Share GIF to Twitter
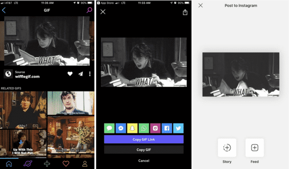The height and width of the screenshot is (169, 289). click(x=178, y=128)
